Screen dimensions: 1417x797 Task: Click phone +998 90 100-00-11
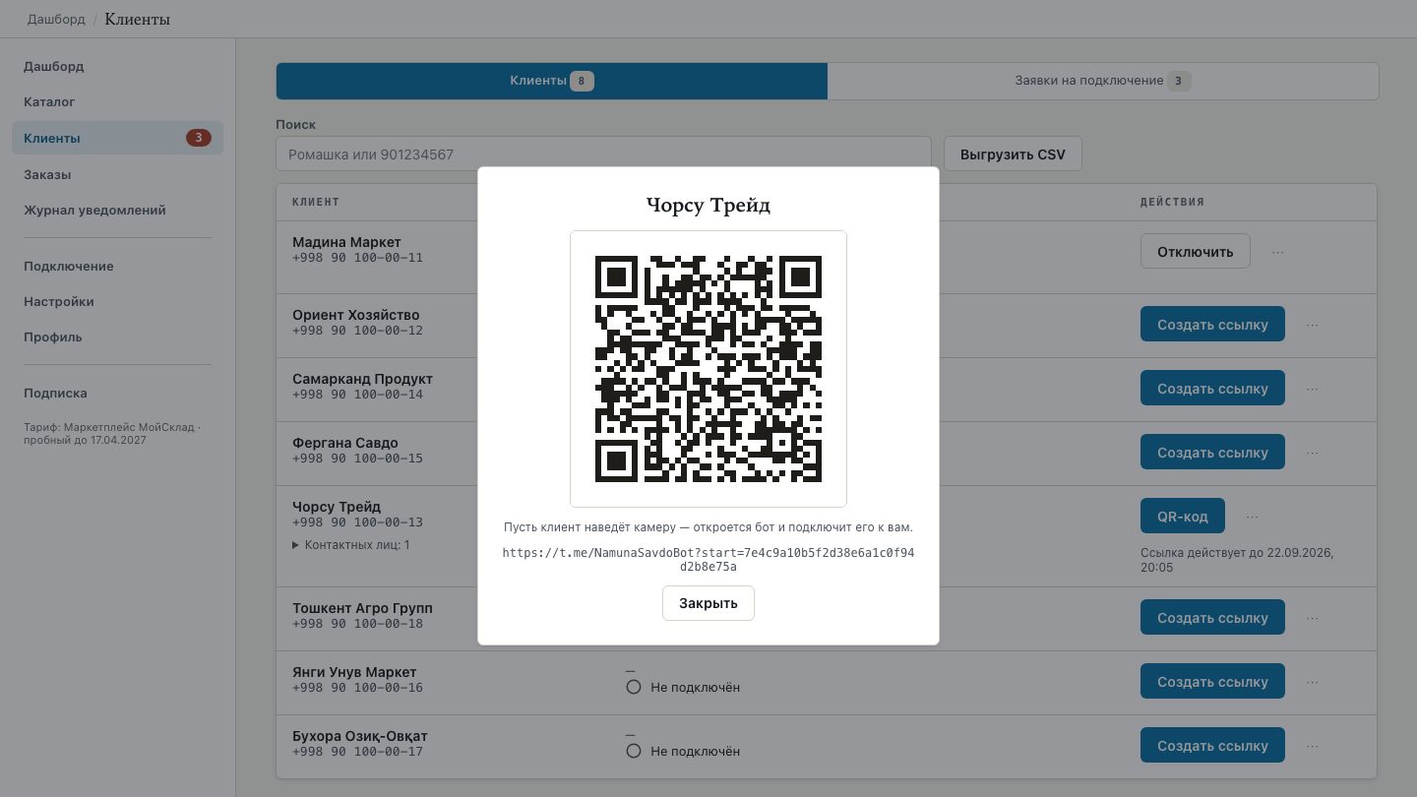(357, 258)
